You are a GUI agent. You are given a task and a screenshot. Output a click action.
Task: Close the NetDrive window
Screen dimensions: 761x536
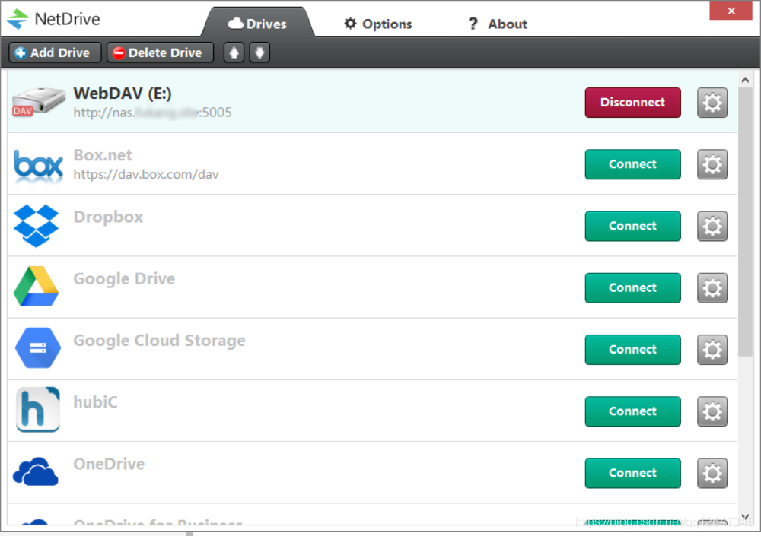[x=731, y=11]
